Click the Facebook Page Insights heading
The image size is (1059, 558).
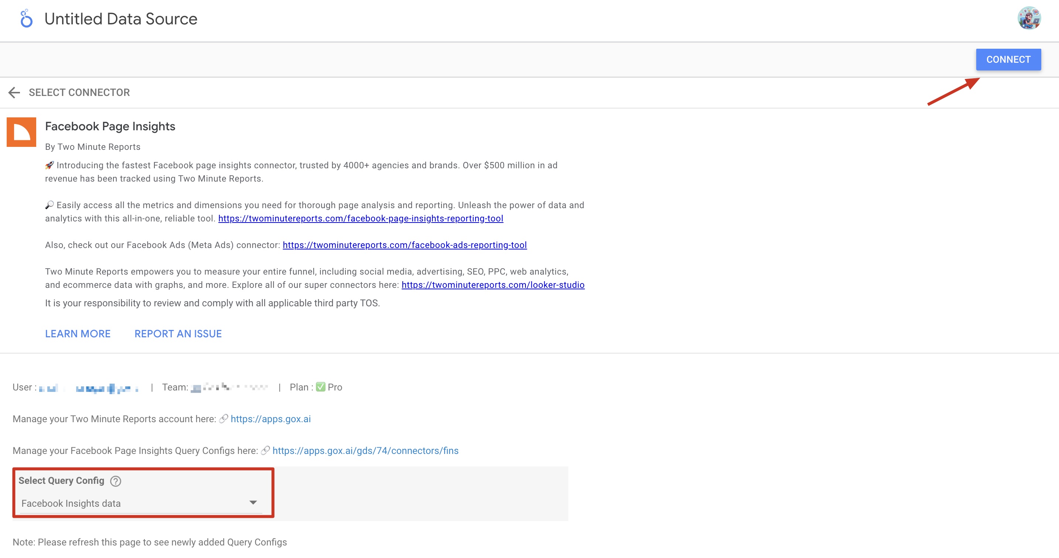point(110,127)
